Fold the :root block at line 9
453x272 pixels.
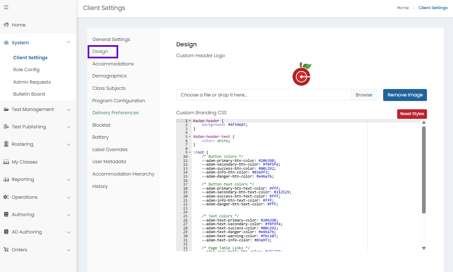click(x=190, y=152)
